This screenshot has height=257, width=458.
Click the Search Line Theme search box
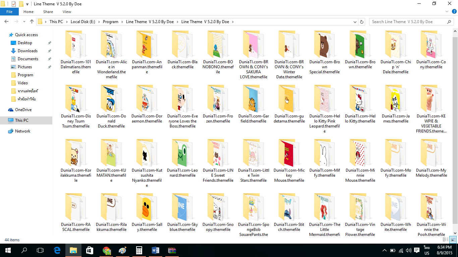pyautogui.click(x=412, y=22)
